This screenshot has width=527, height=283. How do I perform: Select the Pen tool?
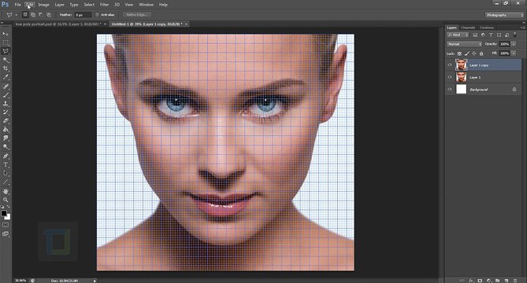coord(6,156)
